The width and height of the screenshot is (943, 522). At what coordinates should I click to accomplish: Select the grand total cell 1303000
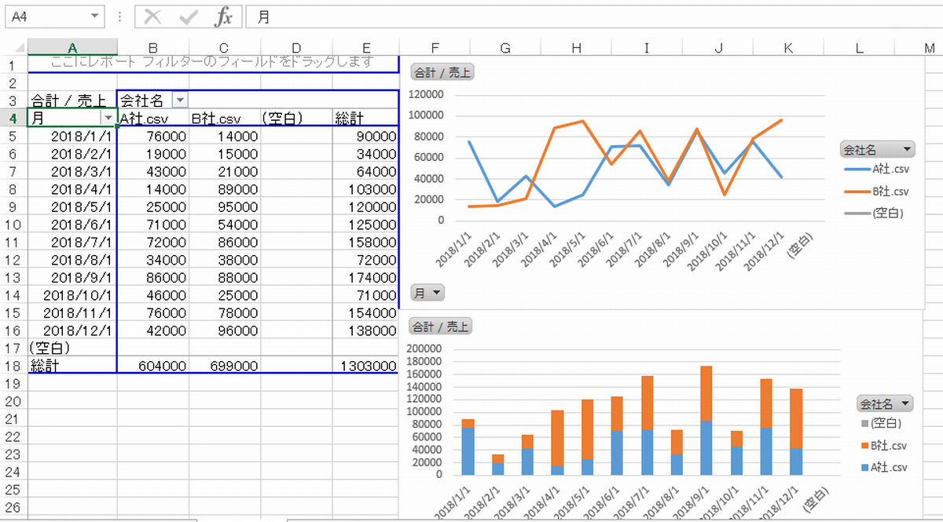click(367, 366)
